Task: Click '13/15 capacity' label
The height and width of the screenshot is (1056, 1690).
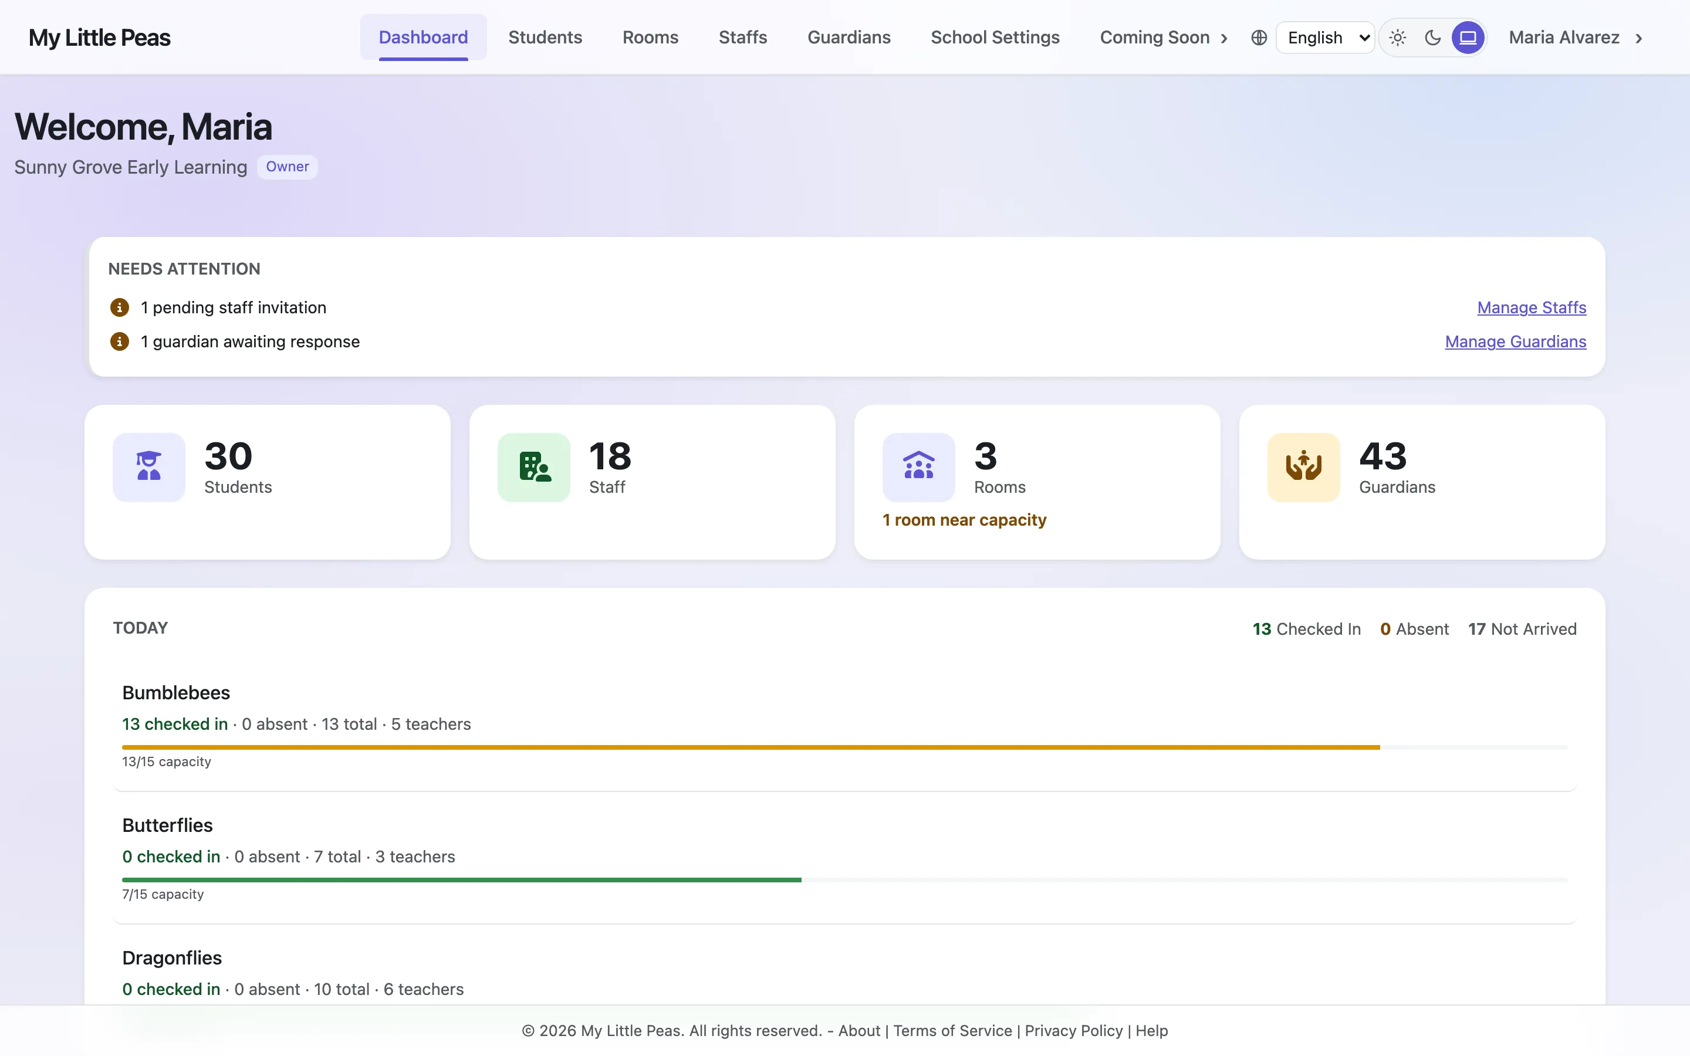Action: pyautogui.click(x=166, y=762)
